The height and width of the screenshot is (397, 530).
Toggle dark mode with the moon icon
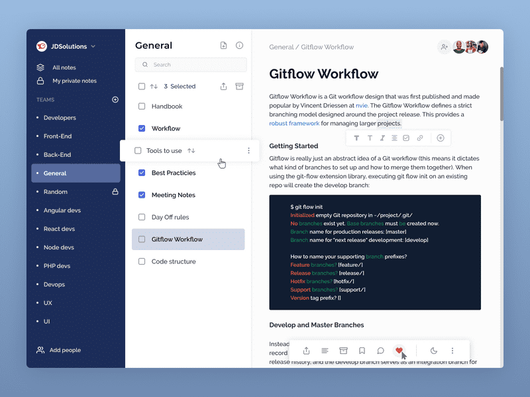434,351
